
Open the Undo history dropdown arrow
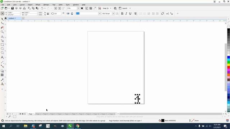coord(45,8)
